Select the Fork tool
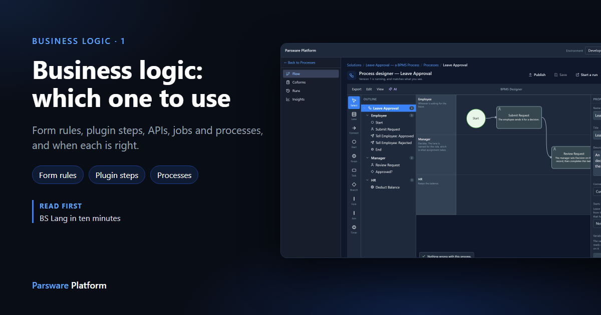Screen dimensions: 601x315 coord(354,200)
